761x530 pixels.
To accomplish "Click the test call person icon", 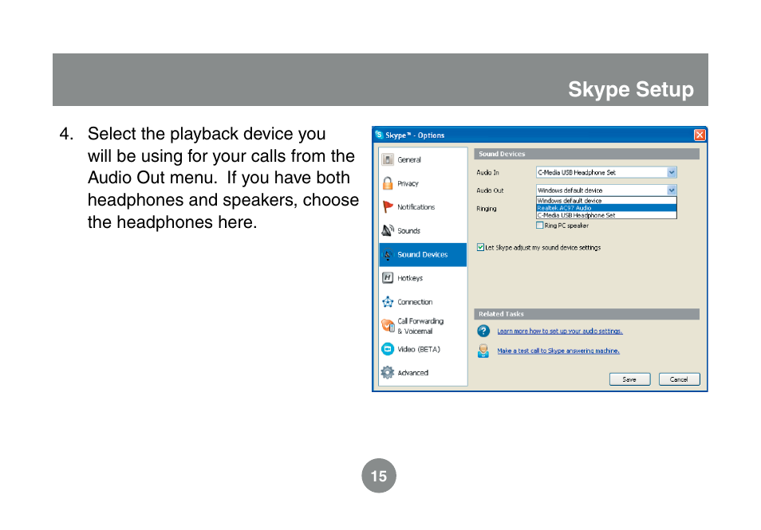I will (483, 351).
